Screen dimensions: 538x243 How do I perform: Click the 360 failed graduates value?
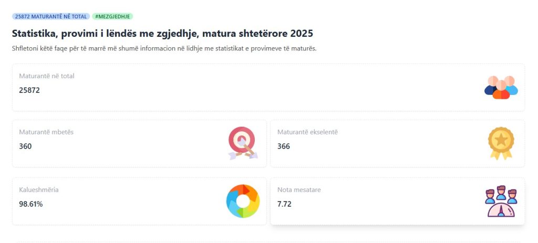[x=25, y=146]
